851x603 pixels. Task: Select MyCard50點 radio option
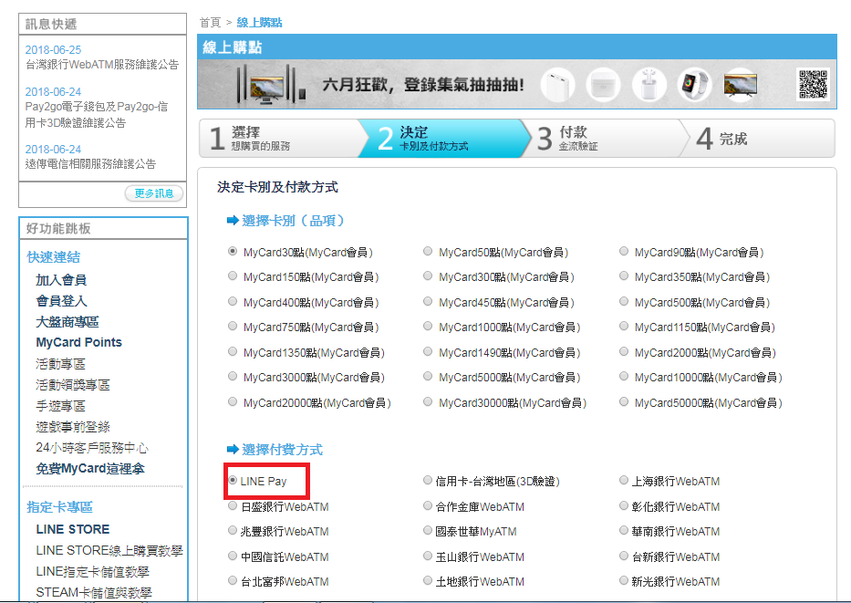point(428,251)
